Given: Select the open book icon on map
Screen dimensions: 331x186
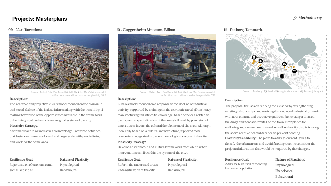Looking at the screenshot, I should pos(282,76).
